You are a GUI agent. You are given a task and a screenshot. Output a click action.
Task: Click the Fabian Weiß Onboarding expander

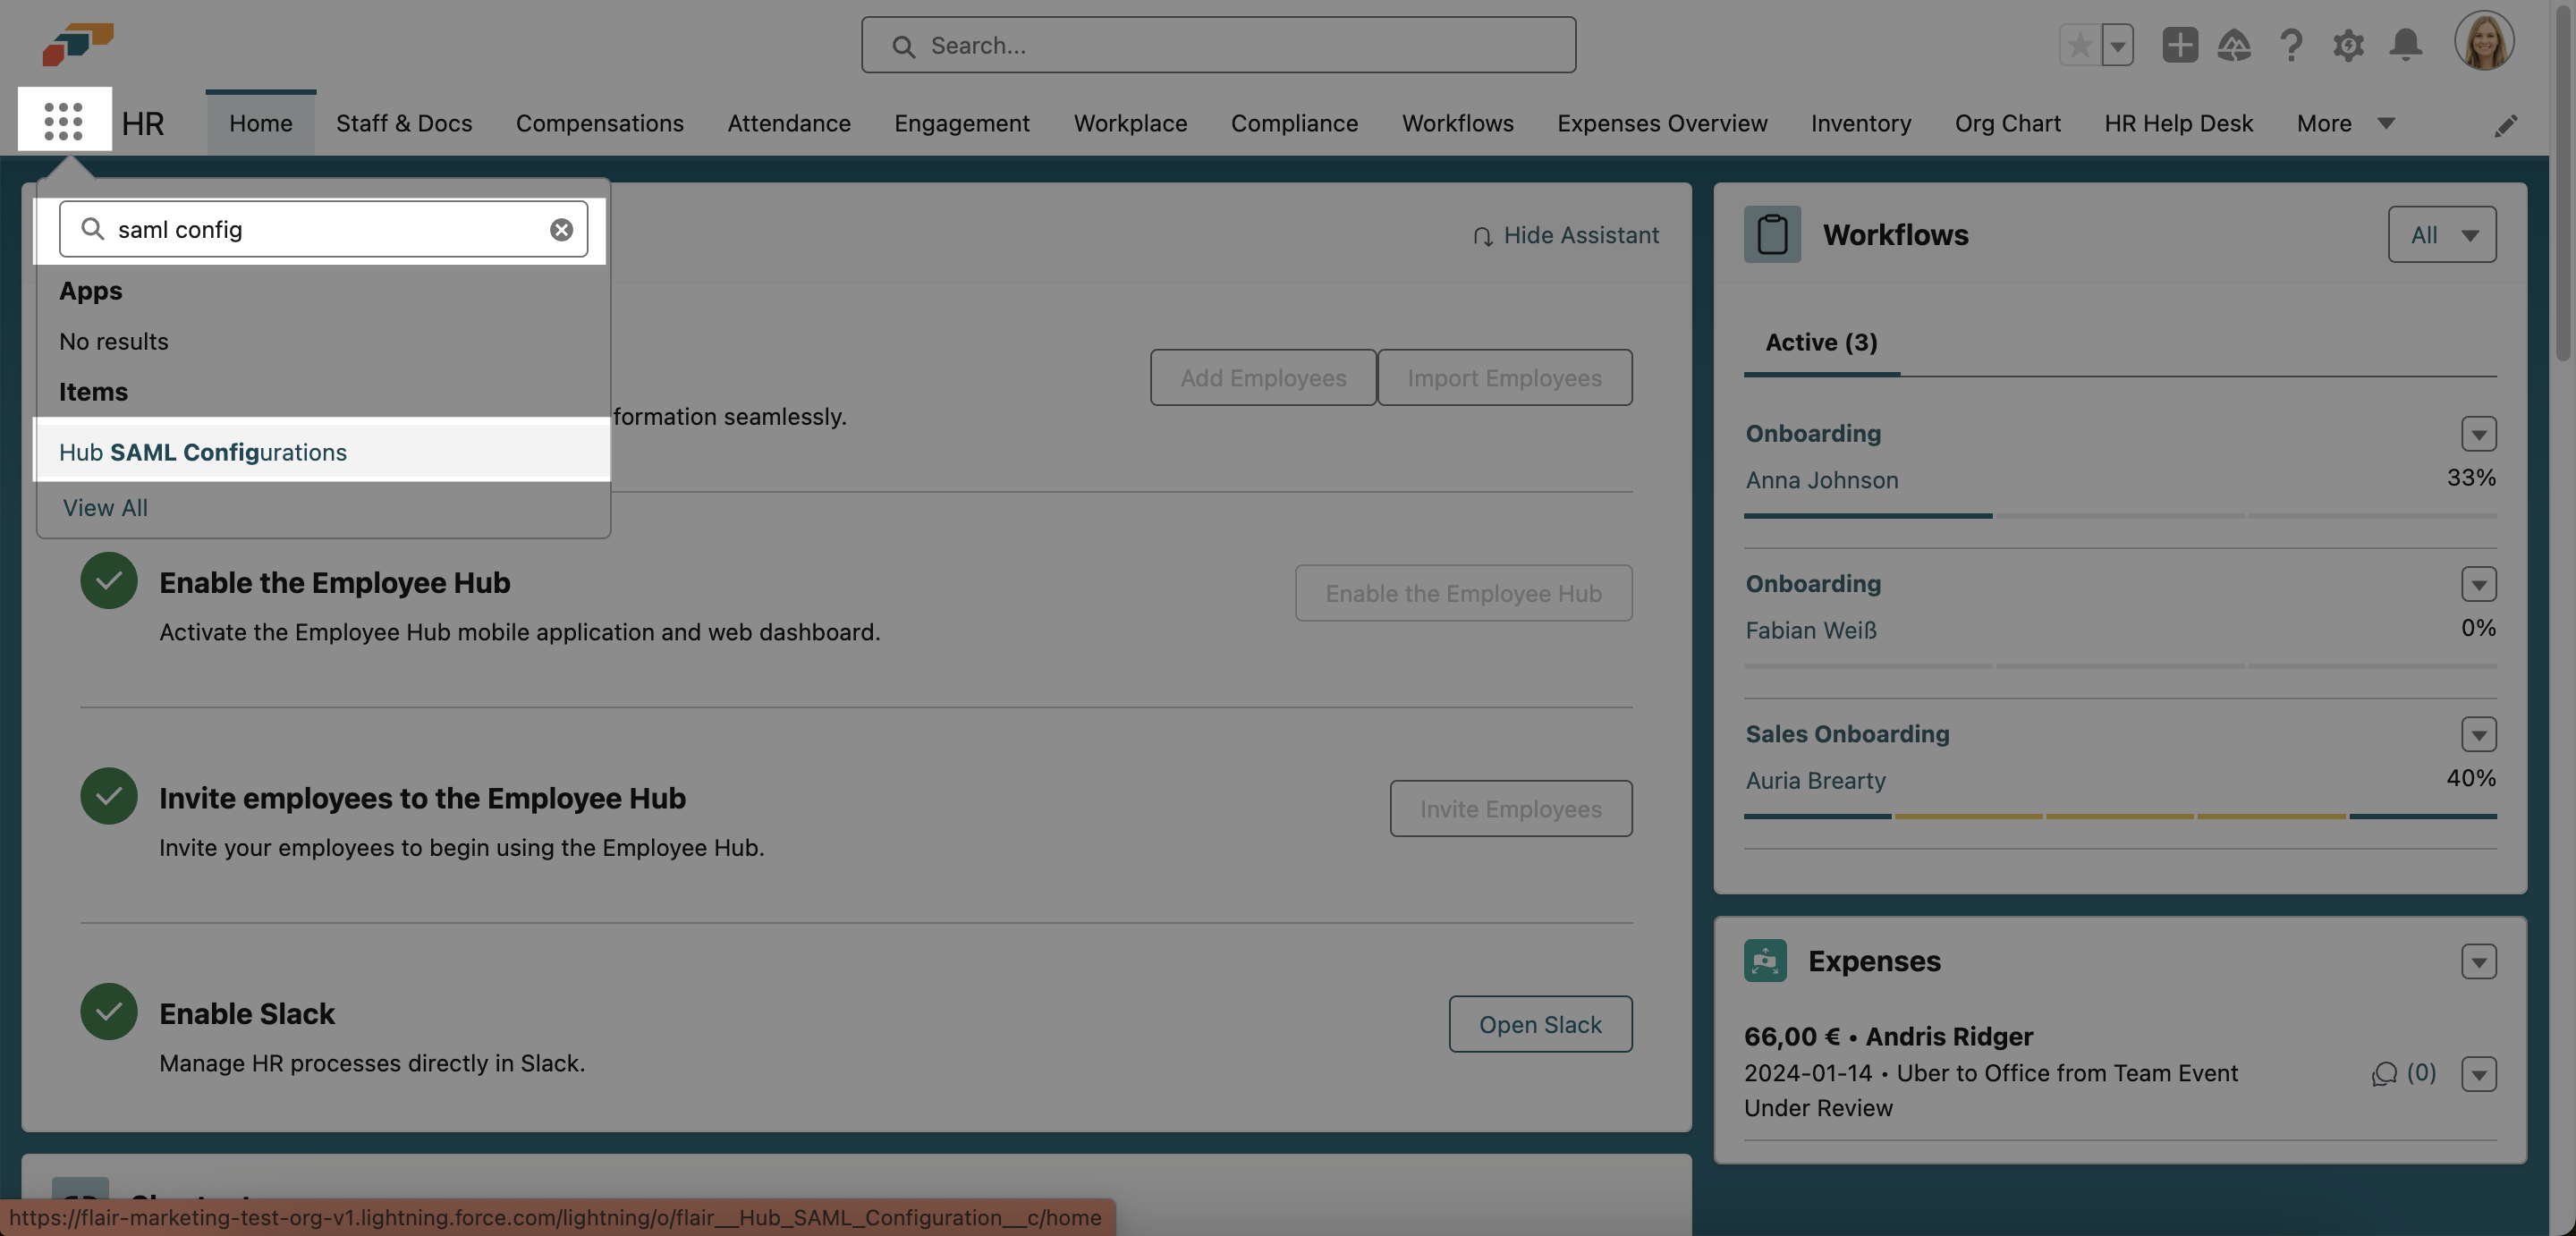coord(2479,583)
